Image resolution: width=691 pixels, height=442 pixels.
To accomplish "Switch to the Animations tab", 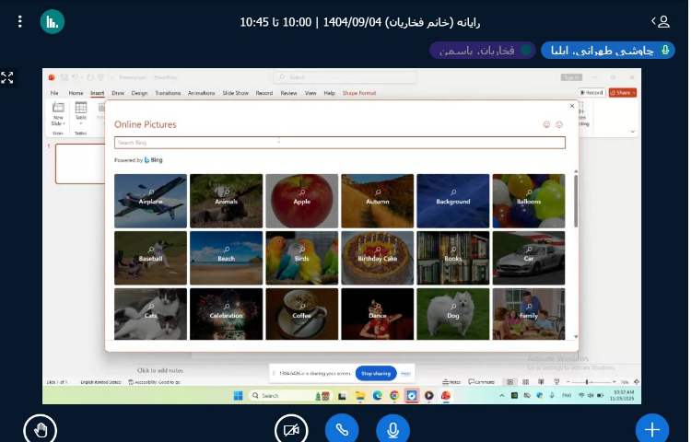I will click(202, 93).
